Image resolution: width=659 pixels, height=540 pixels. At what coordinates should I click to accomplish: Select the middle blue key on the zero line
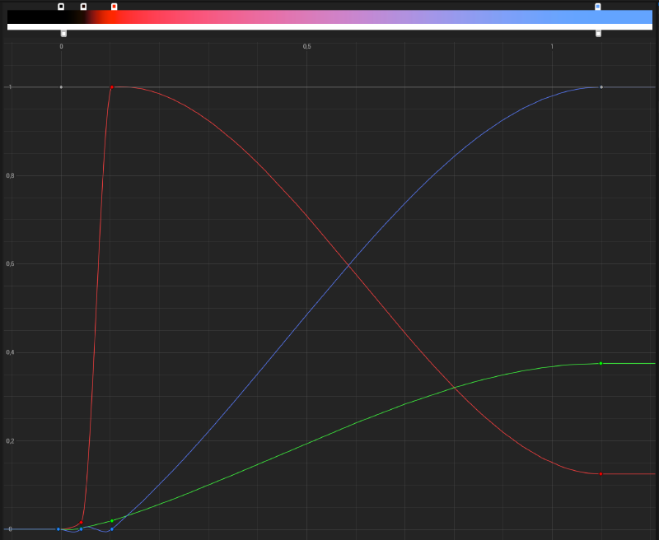pyautogui.click(x=81, y=529)
